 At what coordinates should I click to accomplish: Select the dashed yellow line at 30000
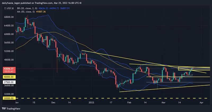tap(112, 98)
